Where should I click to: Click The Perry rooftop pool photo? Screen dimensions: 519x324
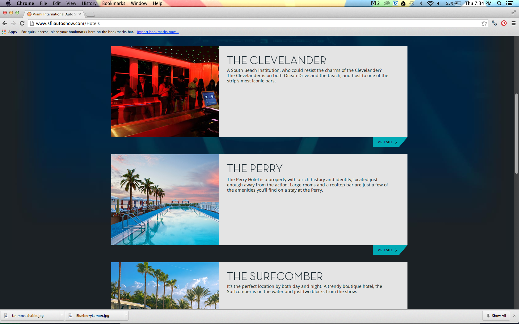(x=165, y=200)
